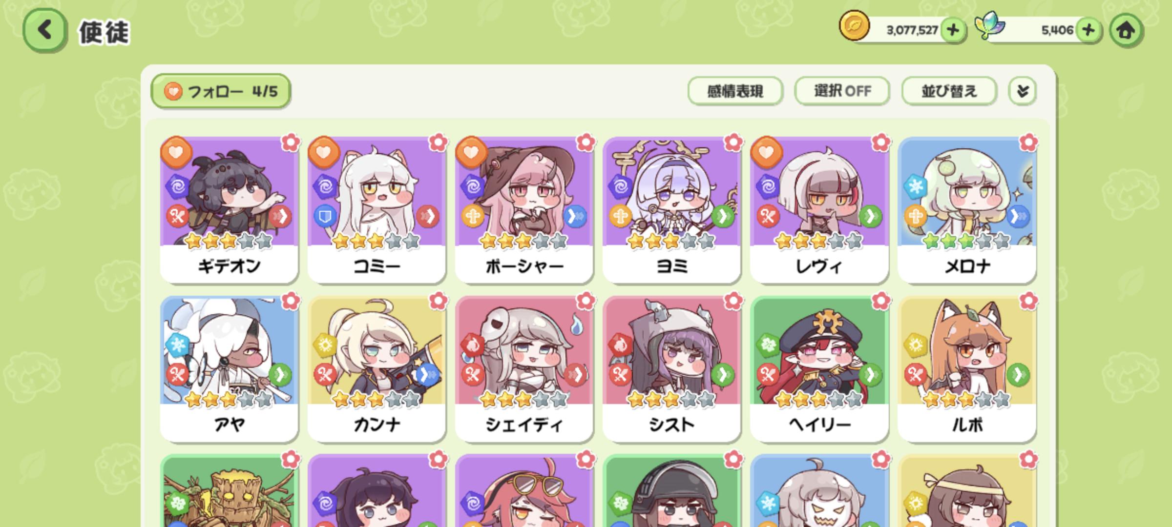
Task: Add crystal currency with plus icon
Action: 1088,30
